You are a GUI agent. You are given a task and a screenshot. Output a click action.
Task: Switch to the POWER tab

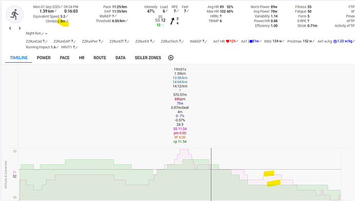[44, 58]
